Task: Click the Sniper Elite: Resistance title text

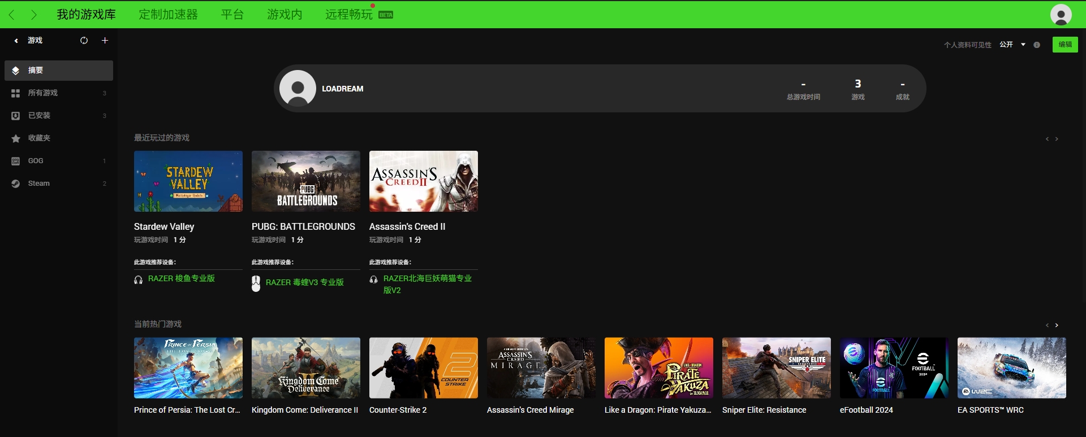Action: [x=764, y=410]
